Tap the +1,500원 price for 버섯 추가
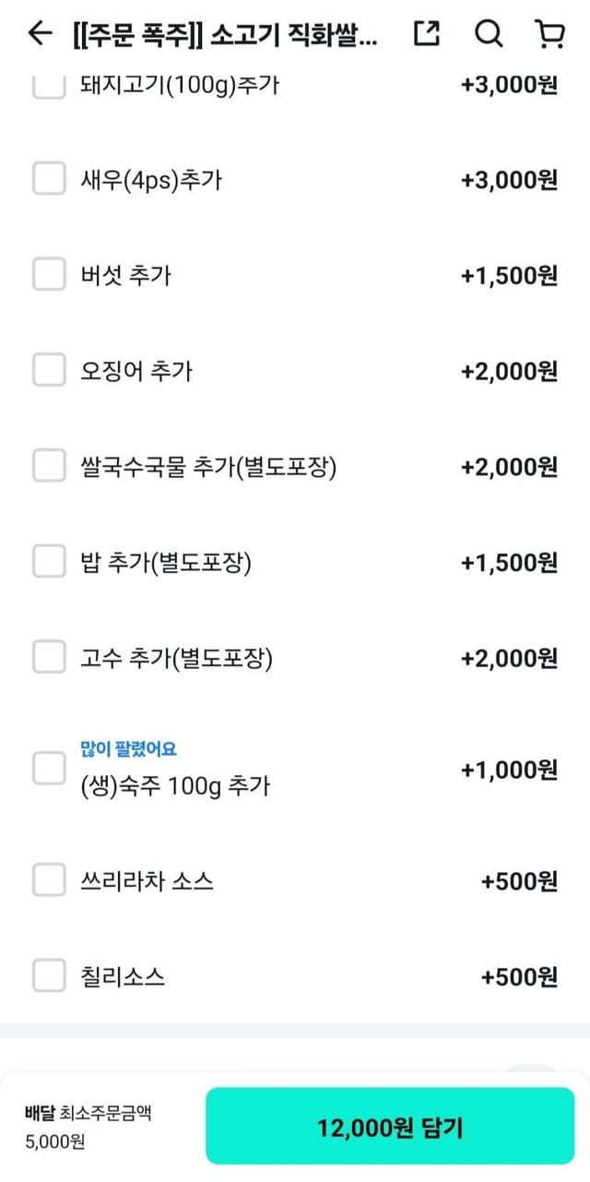Image resolution: width=590 pixels, height=1182 pixels. (x=509, y=275)
